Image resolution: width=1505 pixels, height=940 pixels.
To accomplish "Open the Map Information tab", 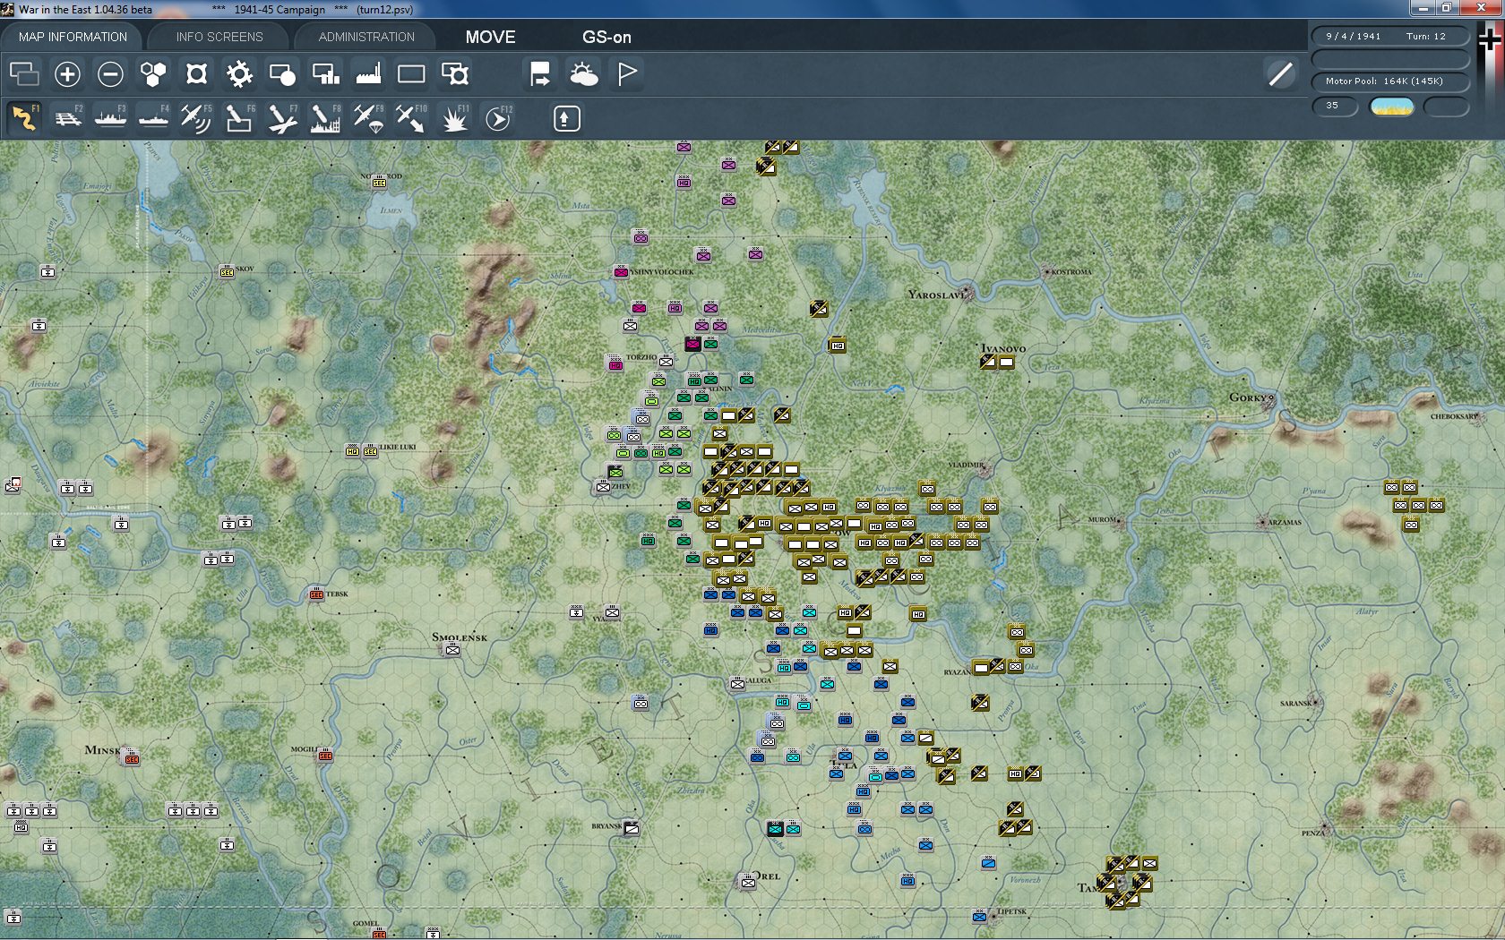I will [x=73, y=37].
